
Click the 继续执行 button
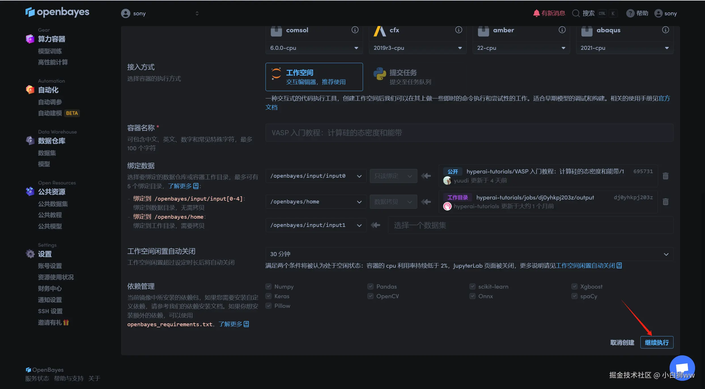point(657,343)
